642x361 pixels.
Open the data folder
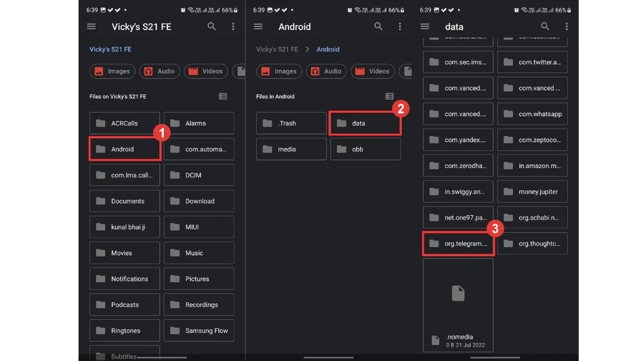pyautogui.click(x=365, y=123)
